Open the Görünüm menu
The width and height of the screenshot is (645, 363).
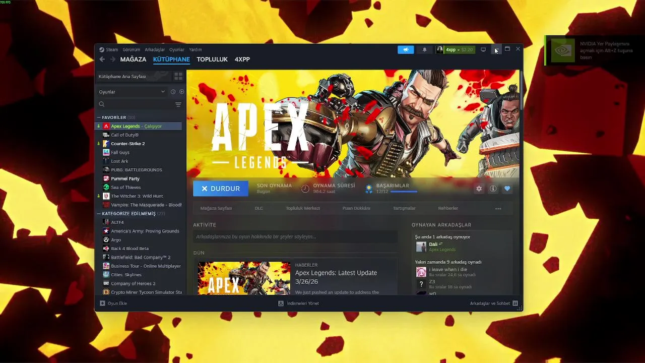point(131,49)
